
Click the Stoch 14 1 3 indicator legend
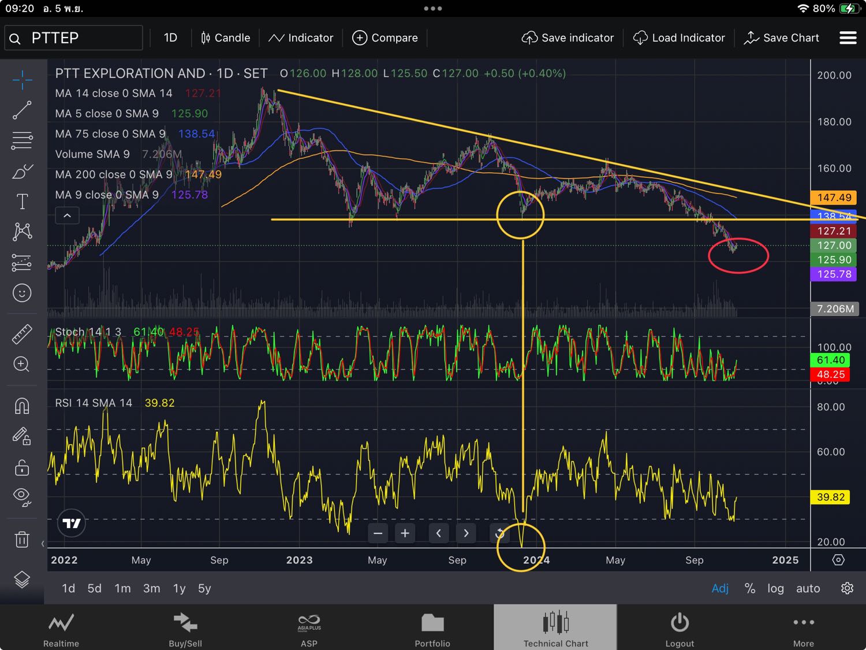(x=88, y=332)
